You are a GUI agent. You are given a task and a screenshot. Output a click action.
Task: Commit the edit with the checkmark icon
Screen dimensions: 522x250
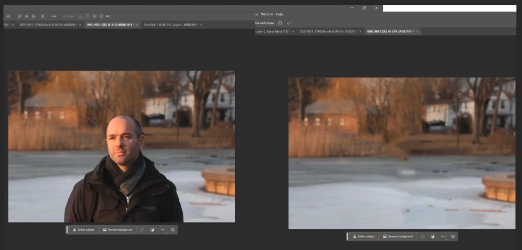(289, 23)
